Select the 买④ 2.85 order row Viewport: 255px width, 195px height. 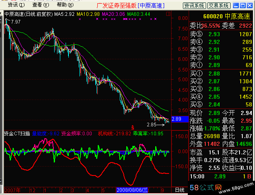pos(221,97)
